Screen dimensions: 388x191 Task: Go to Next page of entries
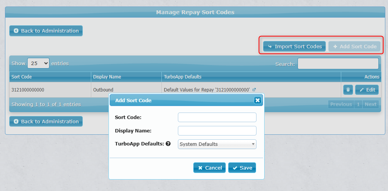[x=370, y=104]
